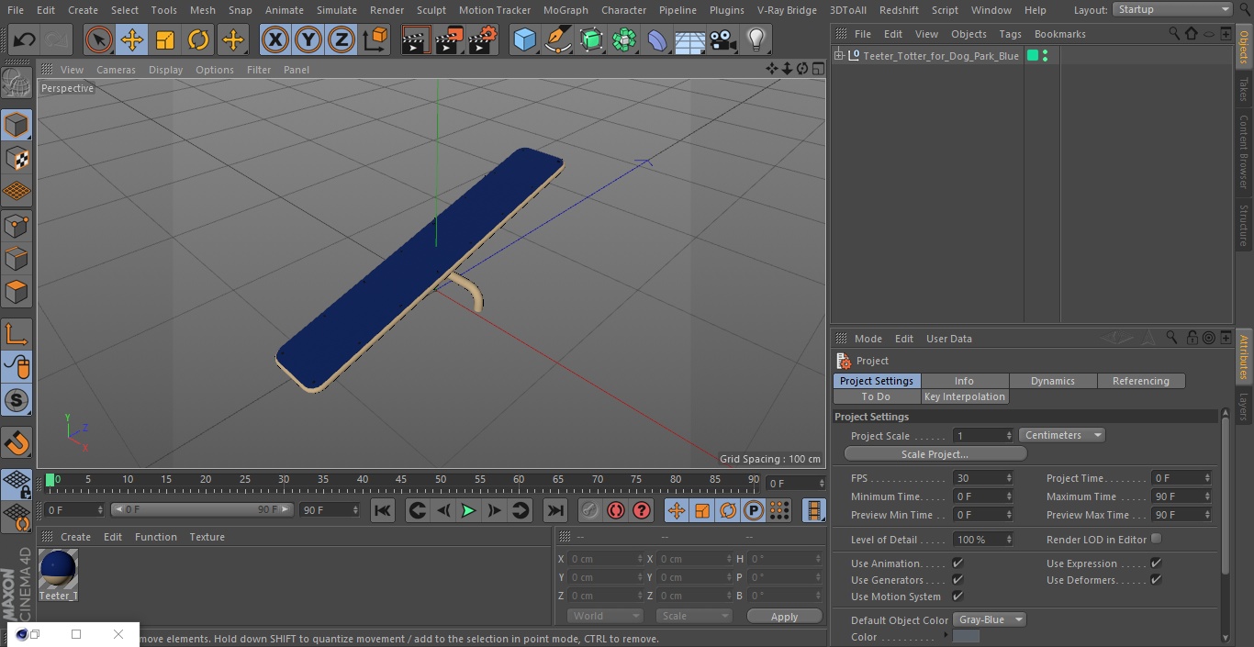
Task: Open the Scale mode dropdown
Action: pos(694,616)
